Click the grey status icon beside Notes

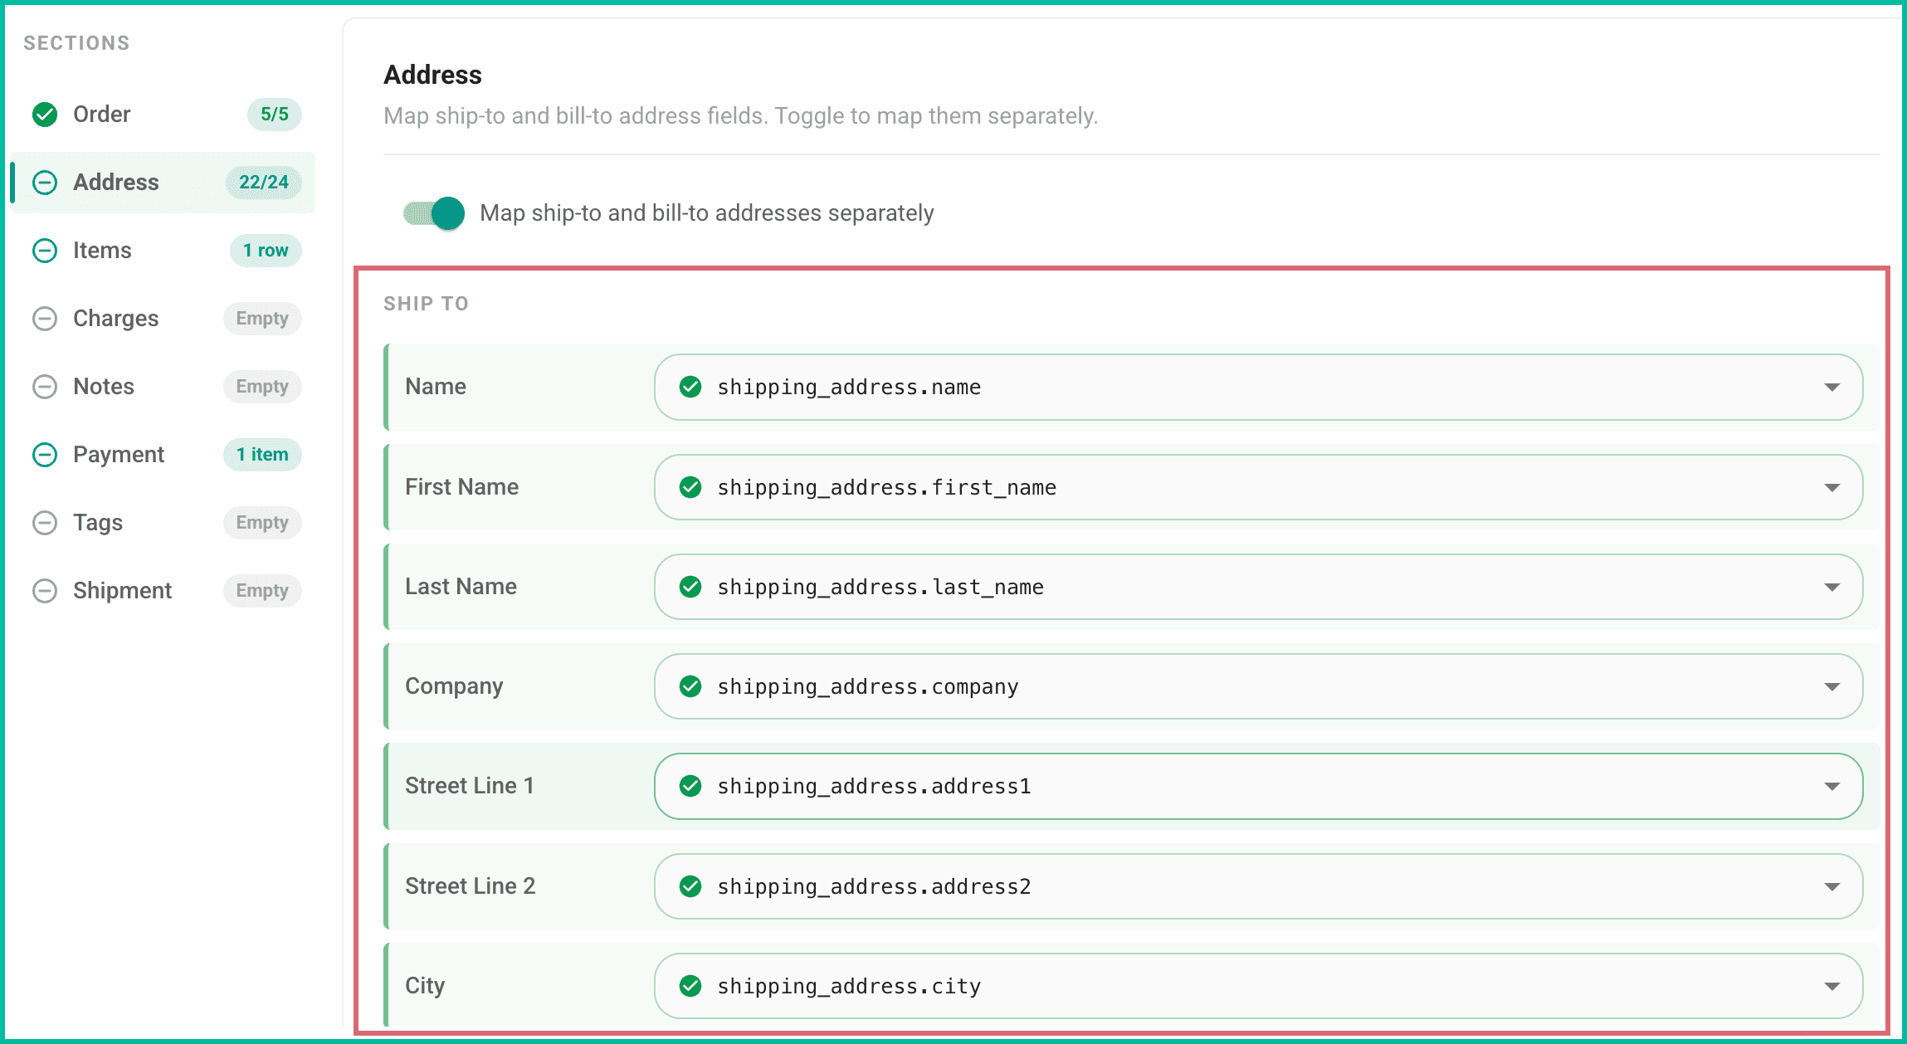[45, 387]
